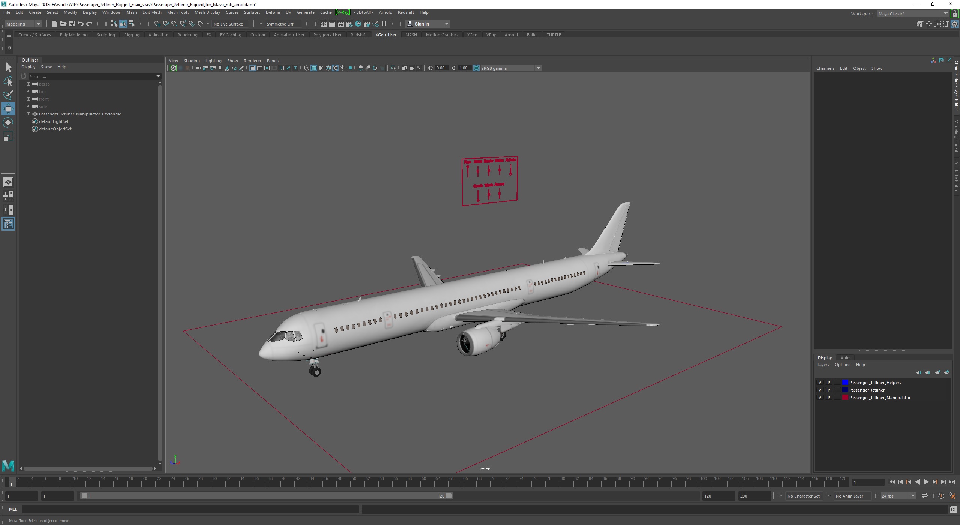Screen dimensions: 960x525
Task: Go to start of playback range
Action: (x=892, y=482)
